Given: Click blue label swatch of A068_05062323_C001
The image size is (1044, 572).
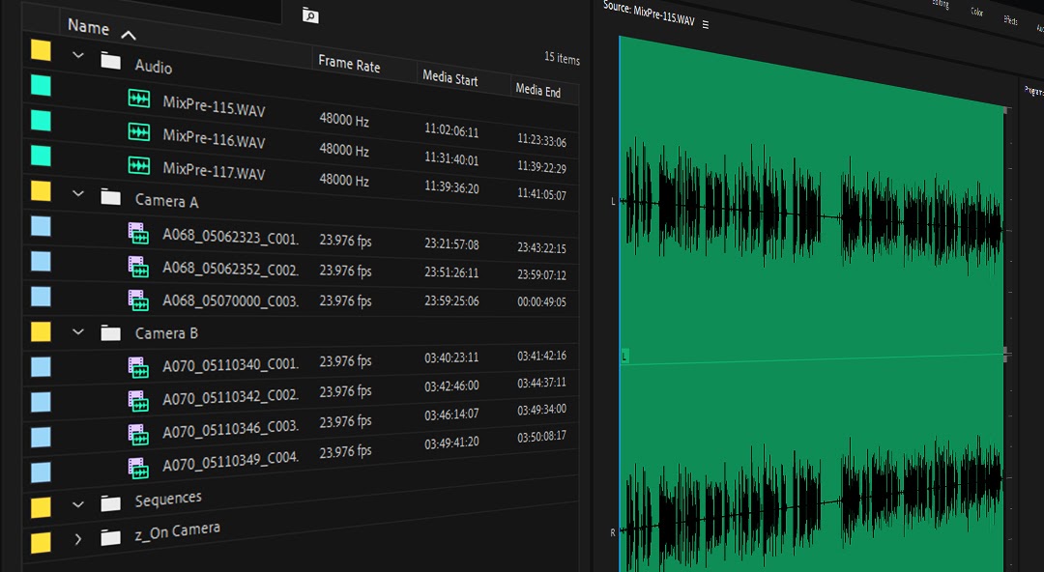Looking at the screenshot, I should pos(41,226).
